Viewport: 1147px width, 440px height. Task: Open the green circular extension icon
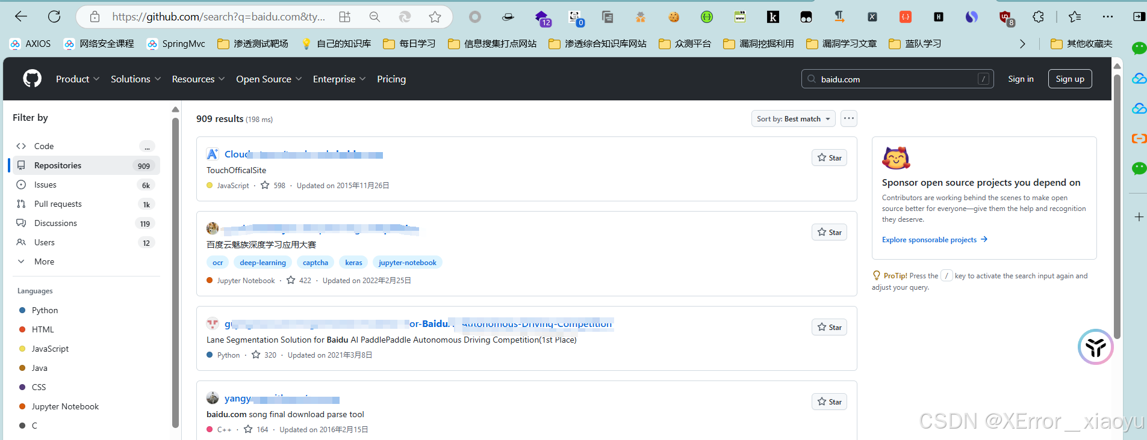pyautogui.click(x=707, y=17)
